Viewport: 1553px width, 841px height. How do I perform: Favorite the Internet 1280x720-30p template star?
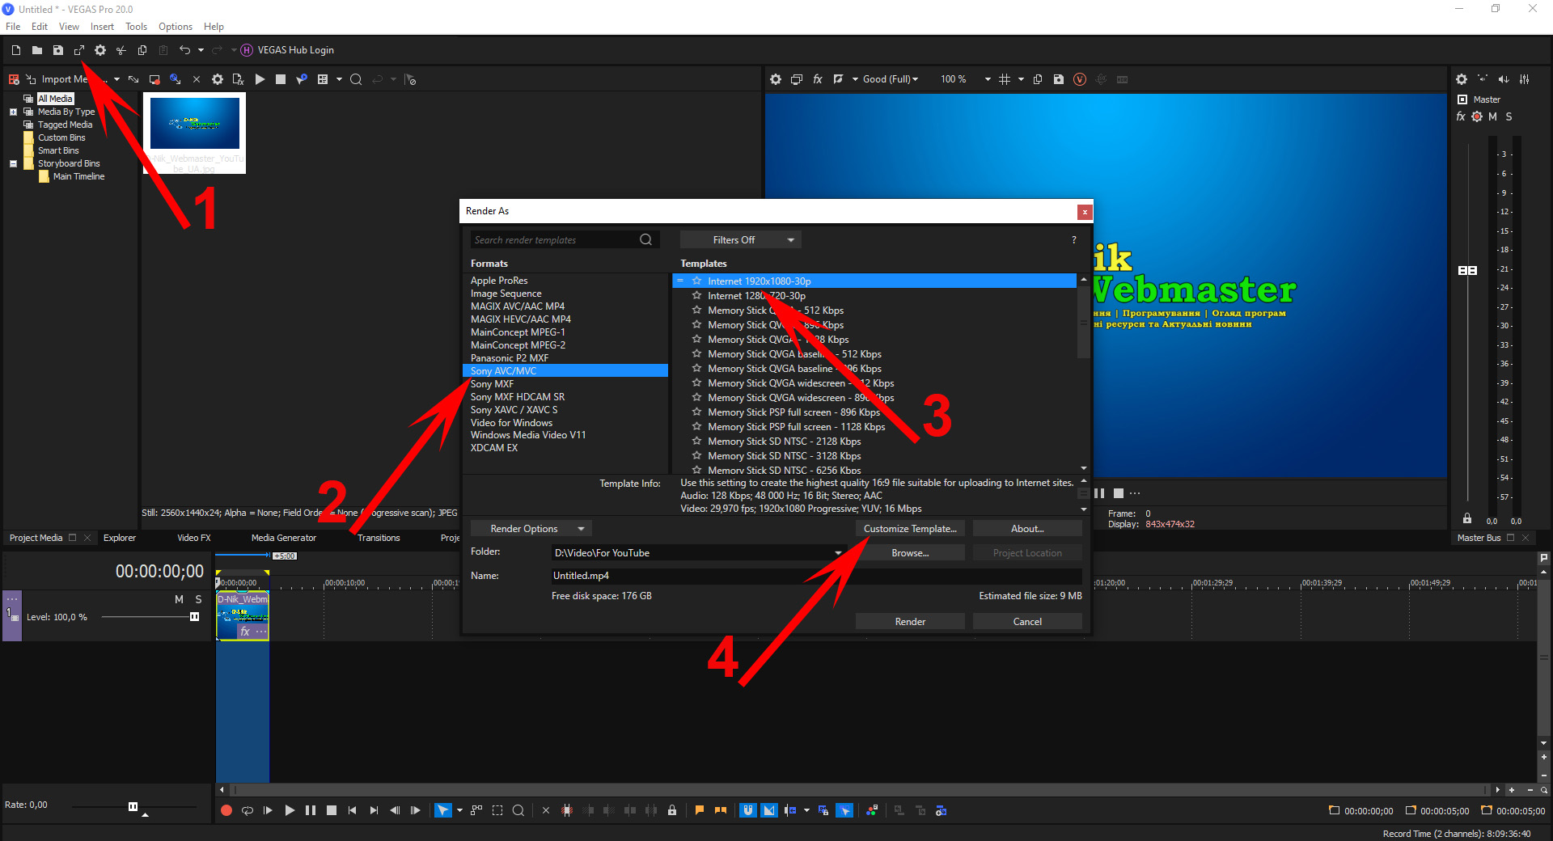pos(696,295)
